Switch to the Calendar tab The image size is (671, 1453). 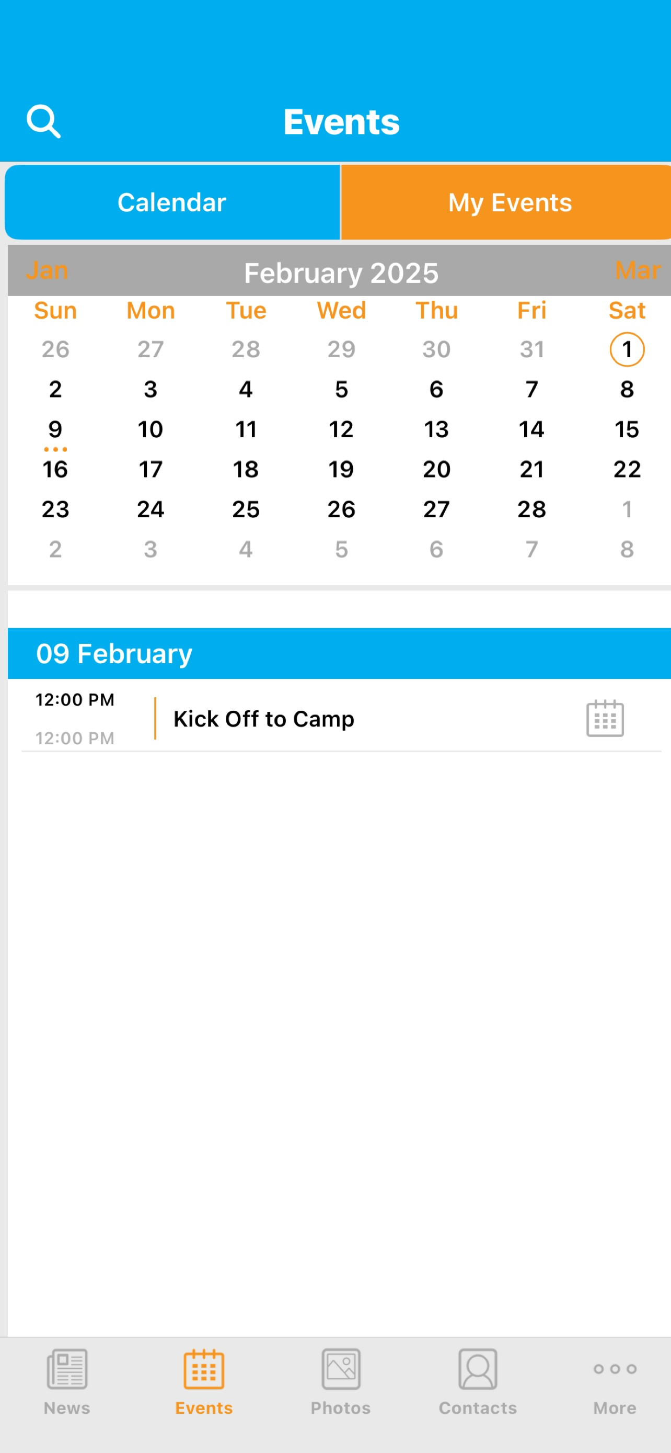(172, 202)
